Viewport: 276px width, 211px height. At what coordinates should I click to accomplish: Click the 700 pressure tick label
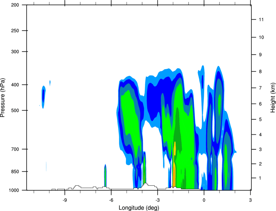point(15,149)
